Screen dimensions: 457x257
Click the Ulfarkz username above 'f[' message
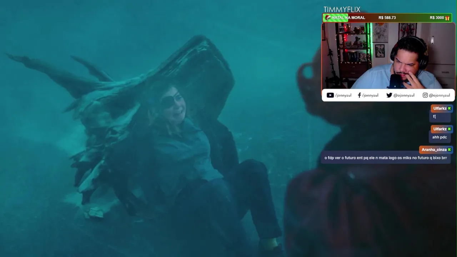point(440,109)
